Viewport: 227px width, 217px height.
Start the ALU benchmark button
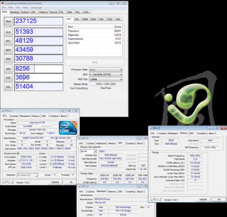pyautogui.click(x=8, y=32)
